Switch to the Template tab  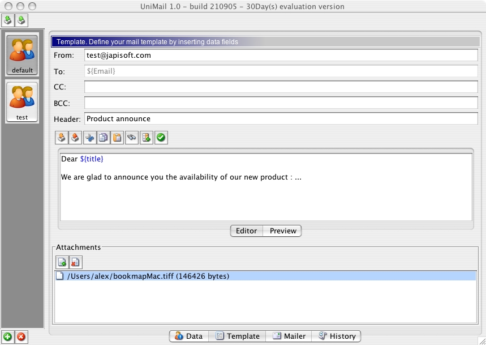(237, 336)
